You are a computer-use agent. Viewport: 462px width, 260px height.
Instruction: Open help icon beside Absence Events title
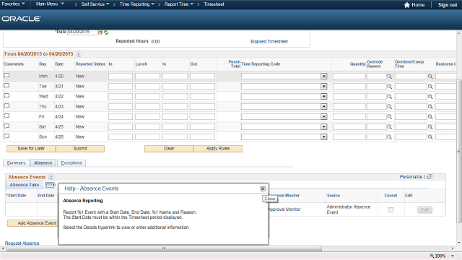(51, 177)
